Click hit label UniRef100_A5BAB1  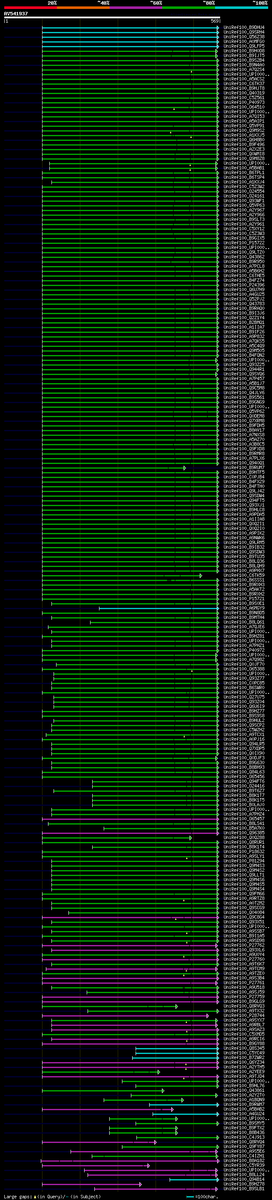tap(244, 169)
